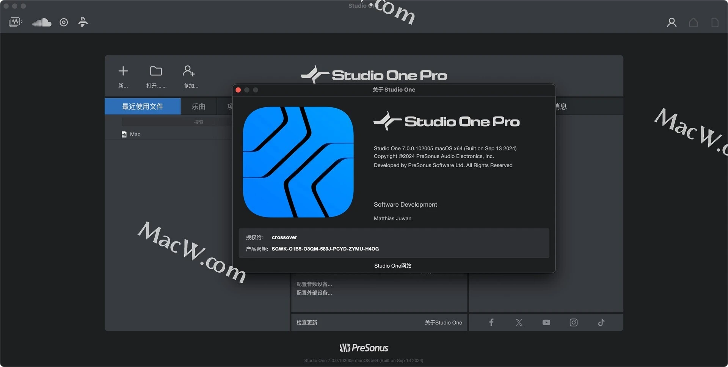
Task: Click 关于Studio One link at bottom
Action: tap(443, 323)
